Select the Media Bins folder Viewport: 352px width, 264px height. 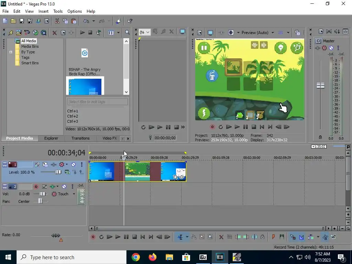30,46
